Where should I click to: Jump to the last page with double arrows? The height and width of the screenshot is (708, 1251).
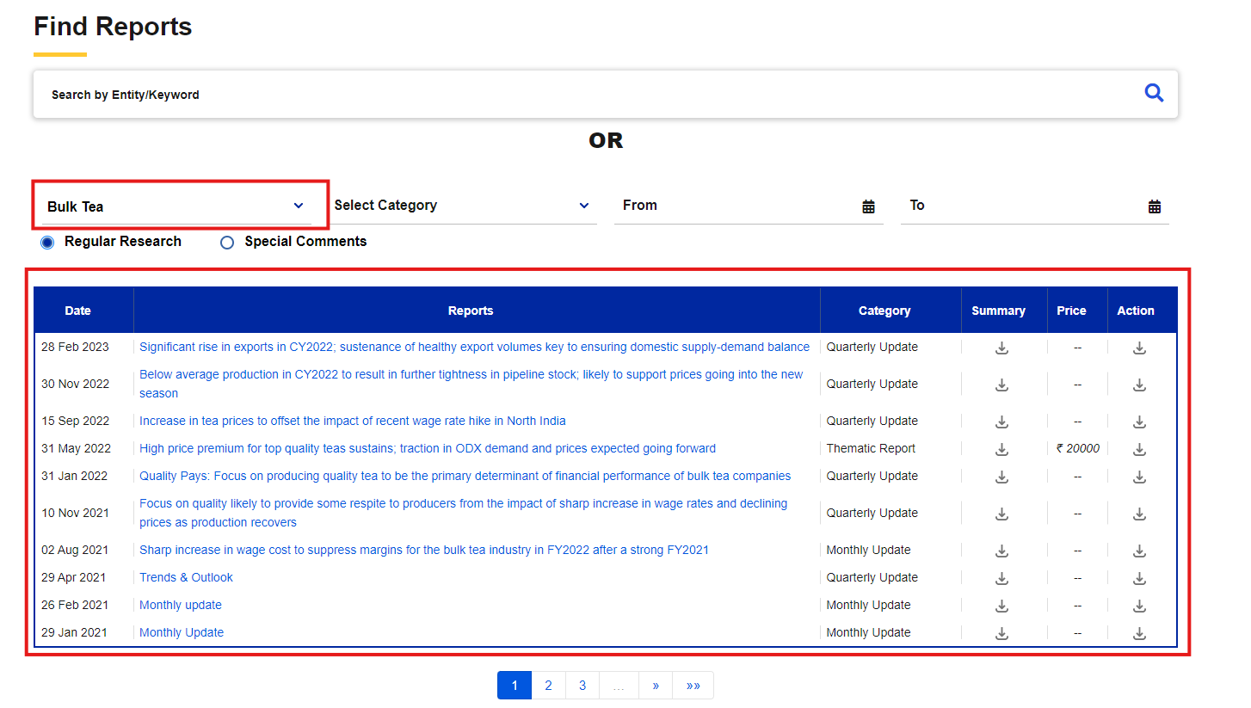[x=693, y=686]
